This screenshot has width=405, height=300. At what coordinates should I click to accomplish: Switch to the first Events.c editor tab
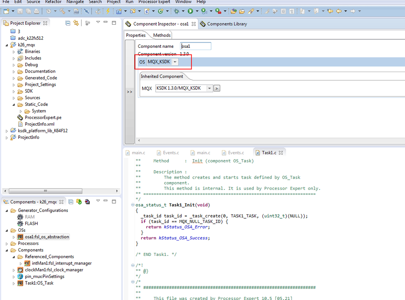pos(167,153)
